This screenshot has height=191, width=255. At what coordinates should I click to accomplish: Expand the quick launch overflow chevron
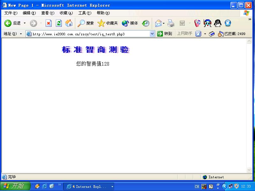pos(59,184)
